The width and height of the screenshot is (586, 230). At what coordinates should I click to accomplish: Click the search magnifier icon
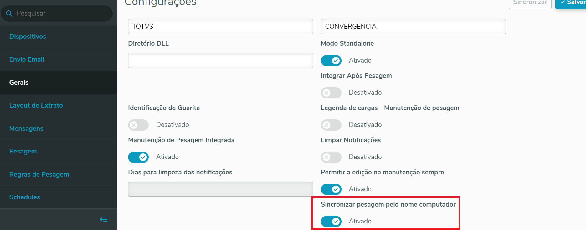pyautogui.click(x=9, y=13)
